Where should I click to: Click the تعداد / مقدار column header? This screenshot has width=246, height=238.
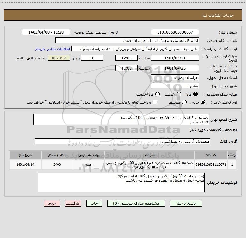click(x=57, y=155)
